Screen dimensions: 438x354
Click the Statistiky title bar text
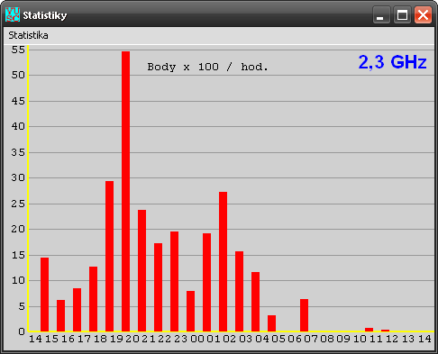coord(45,15)
